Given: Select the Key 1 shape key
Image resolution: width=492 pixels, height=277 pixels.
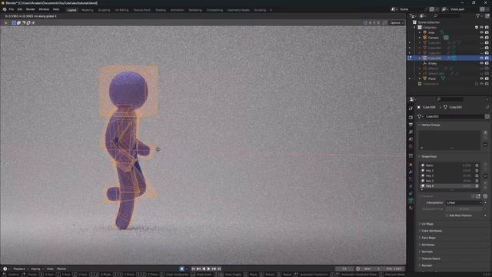Looking at the screenshot, I should (449, 171).
